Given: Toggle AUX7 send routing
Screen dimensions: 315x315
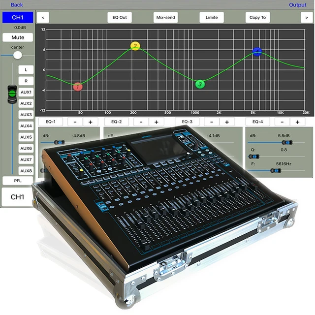Looking at the screenshot, I should pos(26,159).
